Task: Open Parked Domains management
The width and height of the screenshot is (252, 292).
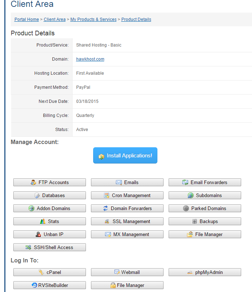Action: [205, 208]
